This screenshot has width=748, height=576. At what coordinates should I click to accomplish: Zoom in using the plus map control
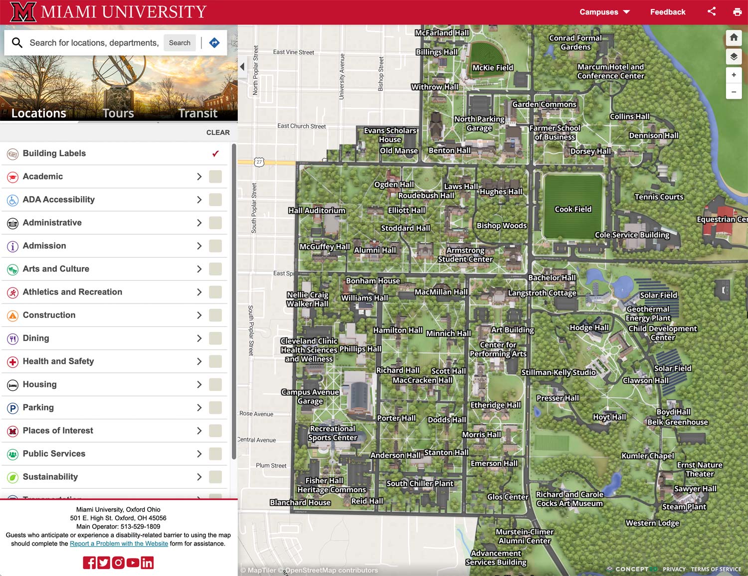(x=734, y=75)
